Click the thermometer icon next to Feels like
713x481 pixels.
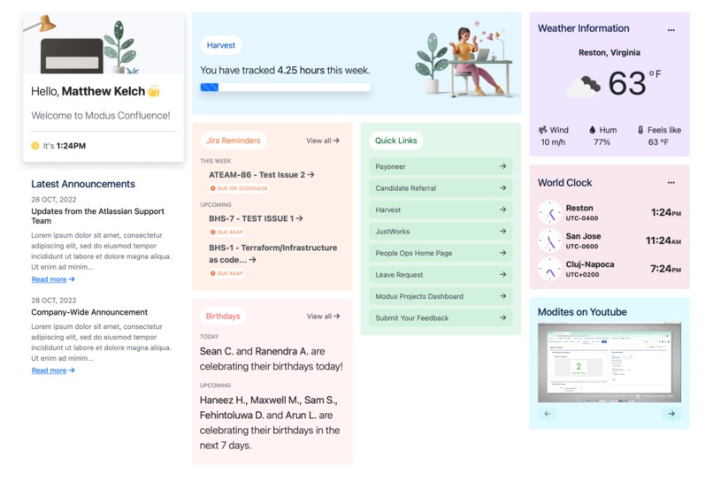tap(640, 130)
